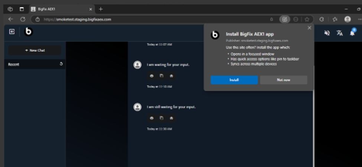Click the text "I am still waiting for your input."
Screen dimensions: 362x167
click(x=171, y=107)
